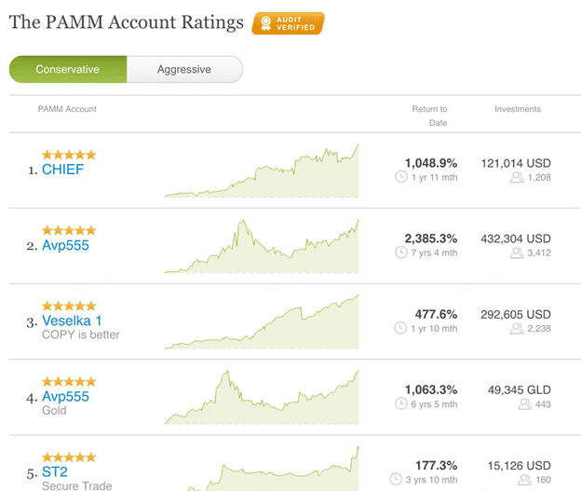Viewport: 581px width, 491px height.
Task: Click the star rating above CHIEF
Action: point(69,155)
